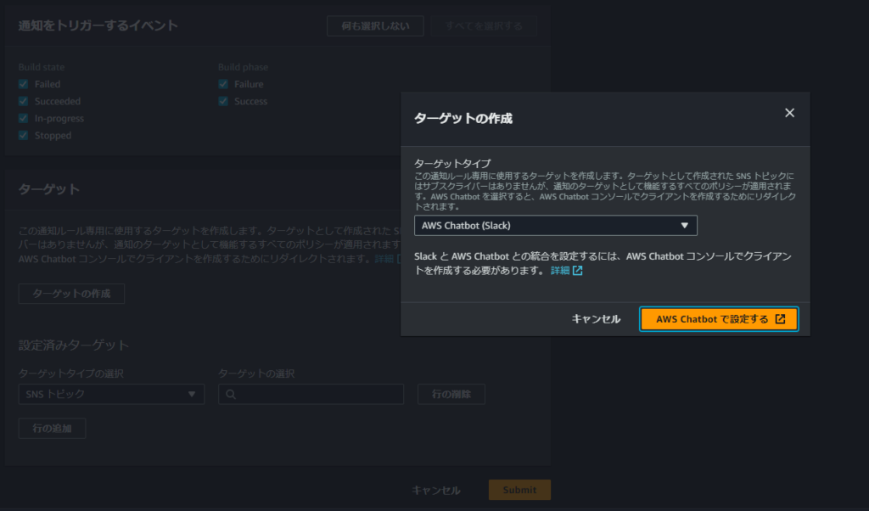Toggle the Succeeded build state checkbox
This screenshot has height=511, width=869.
(x=24, y=101)
